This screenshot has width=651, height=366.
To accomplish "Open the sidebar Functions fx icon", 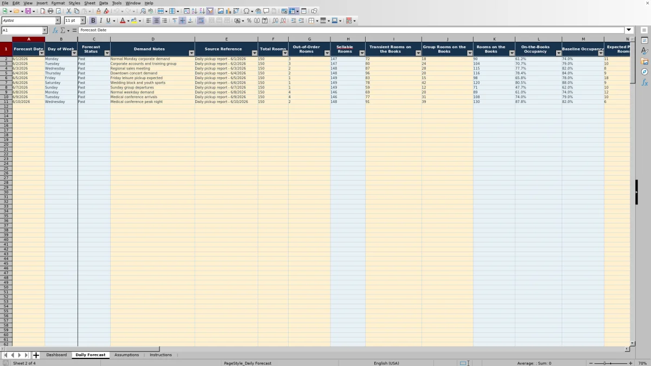I will coord(644,82).
